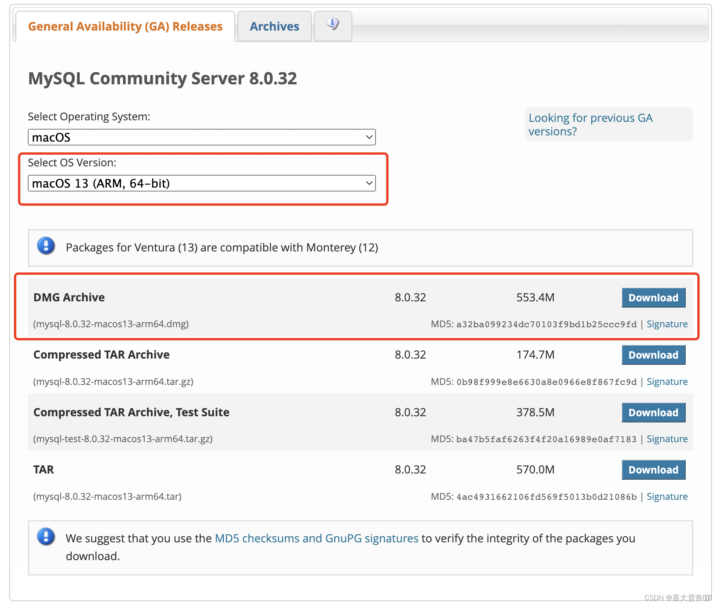717x605 pixels.
Task: Click the 553.4M size value
Action: click(x=535, y=297)
